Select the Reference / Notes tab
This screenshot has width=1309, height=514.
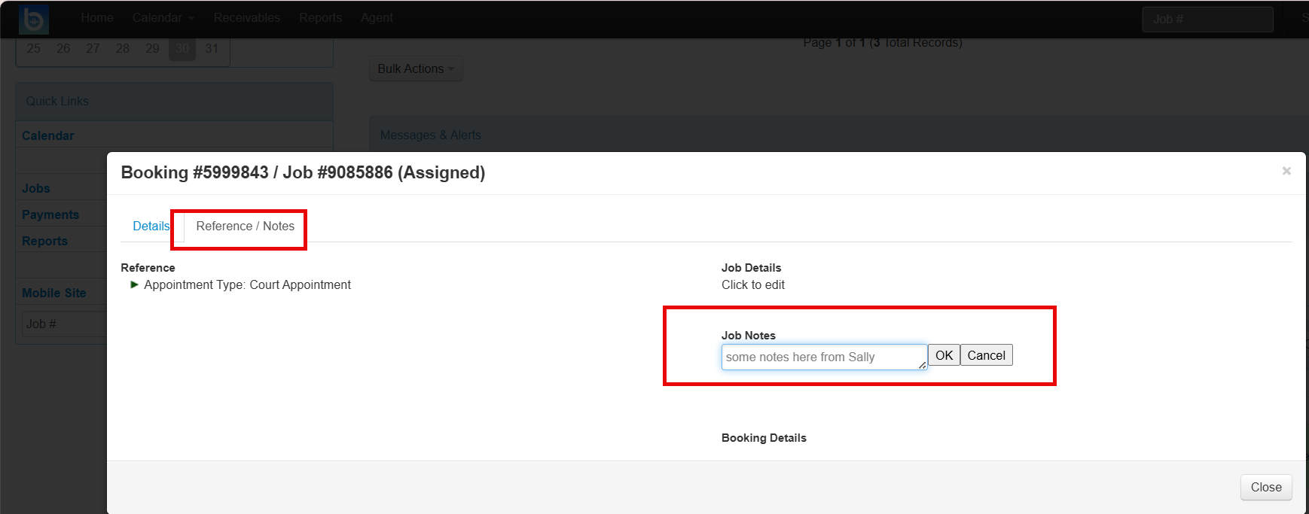click(x=246, y=226)
